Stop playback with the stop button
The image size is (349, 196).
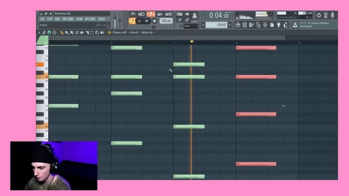tap(147, 21)
